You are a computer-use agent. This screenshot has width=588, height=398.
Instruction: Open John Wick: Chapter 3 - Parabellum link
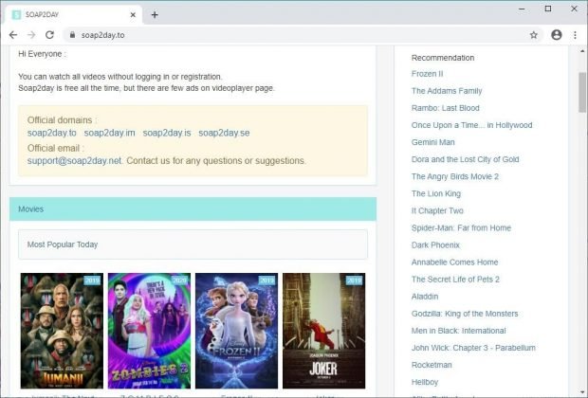coord(473,348)
